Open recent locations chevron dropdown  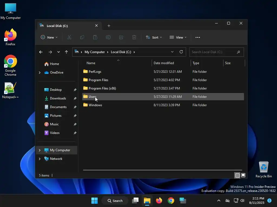tap(58, 52)
